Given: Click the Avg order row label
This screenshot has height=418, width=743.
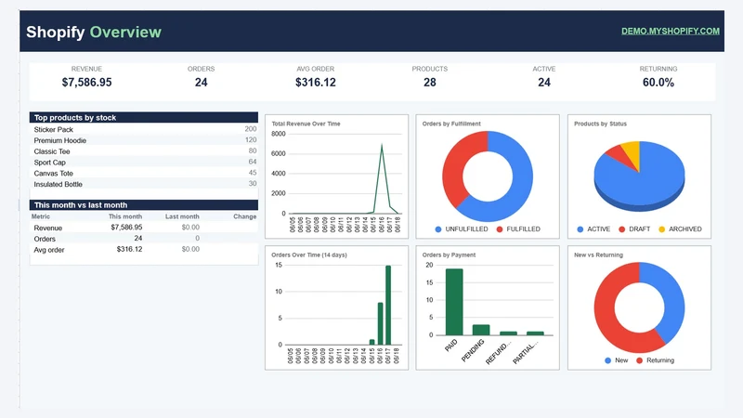Looking at the screenshot, I should [x=49, y=250].
